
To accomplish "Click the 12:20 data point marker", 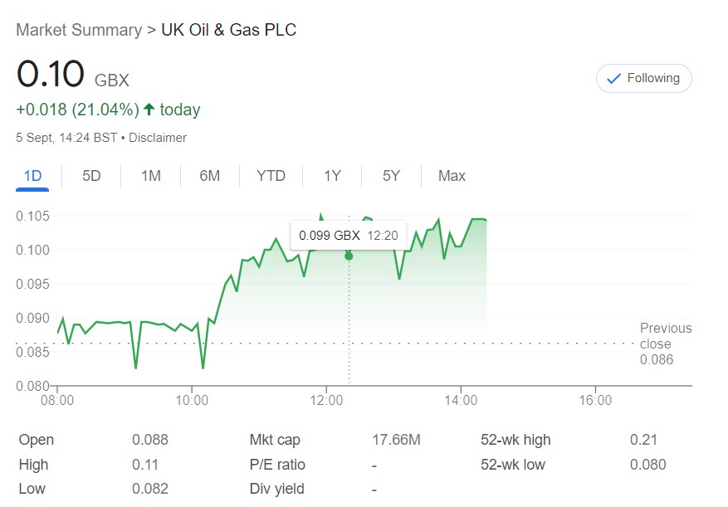I will (349, 256).
